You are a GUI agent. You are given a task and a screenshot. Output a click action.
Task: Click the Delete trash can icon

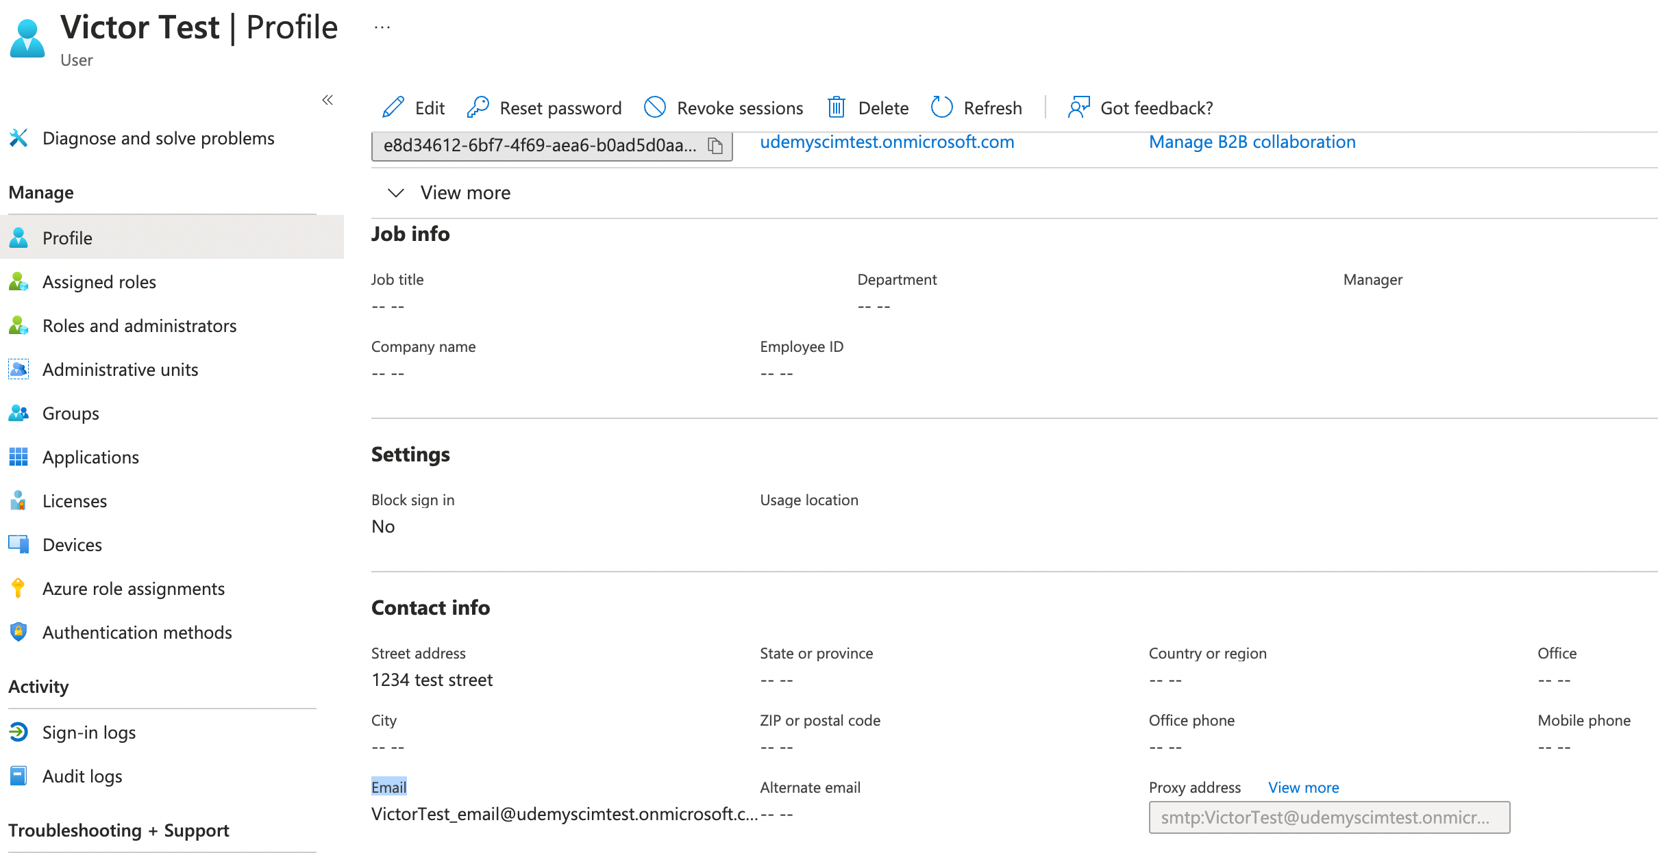point(836,107)
